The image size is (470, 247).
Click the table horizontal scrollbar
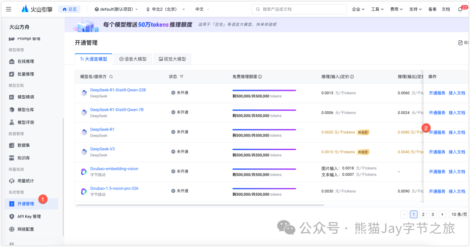[x=200, y=205]
